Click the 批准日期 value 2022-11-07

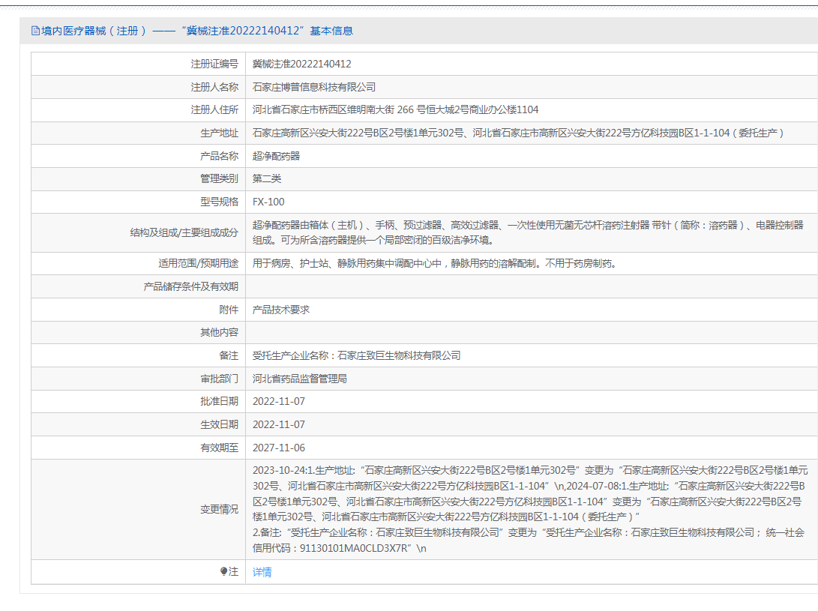pyautogui.click(x=278, y=401)
